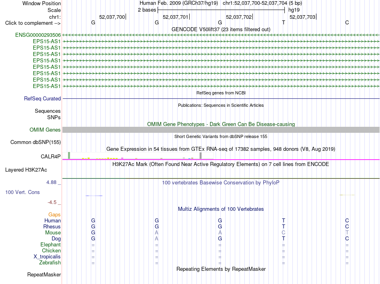The height and width of the screenshot is (284, 380).
Task: Click 'Short Genetic Variants from dbSNP' title
Action: [x=221, y=136]
